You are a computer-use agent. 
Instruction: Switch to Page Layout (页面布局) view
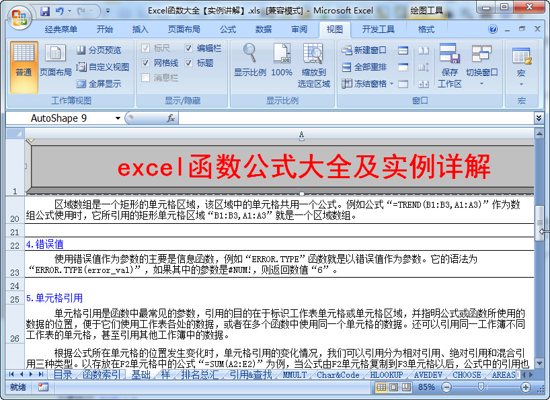tap(55, 61)
